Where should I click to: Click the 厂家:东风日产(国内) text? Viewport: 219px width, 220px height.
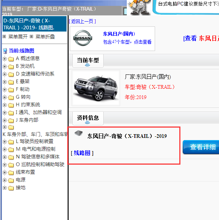[x=148, y=77]
